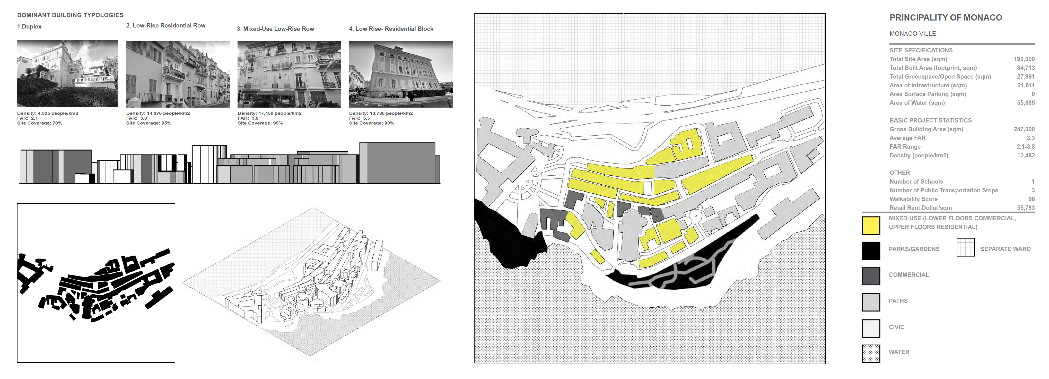Image resolution: width=1049 pixels, height=379 pixels.
Task: Select 'Density: 13,780 people/km2' text
Action: click(381, 113)
